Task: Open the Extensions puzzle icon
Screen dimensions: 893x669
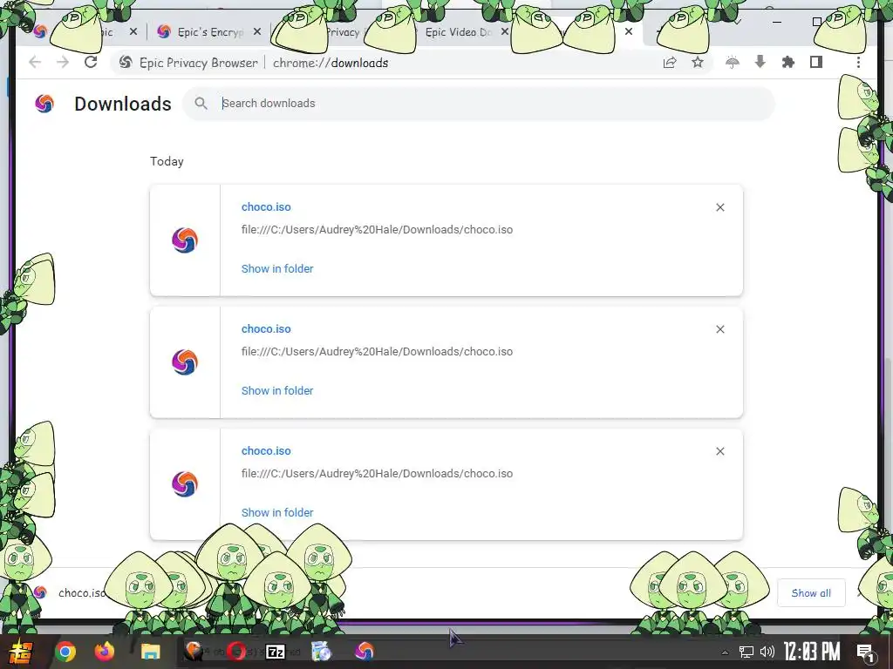Action: click(788, 62)
